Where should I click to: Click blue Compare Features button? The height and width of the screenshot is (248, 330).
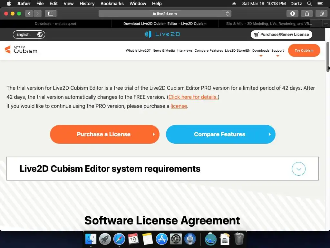coord(220,134)
